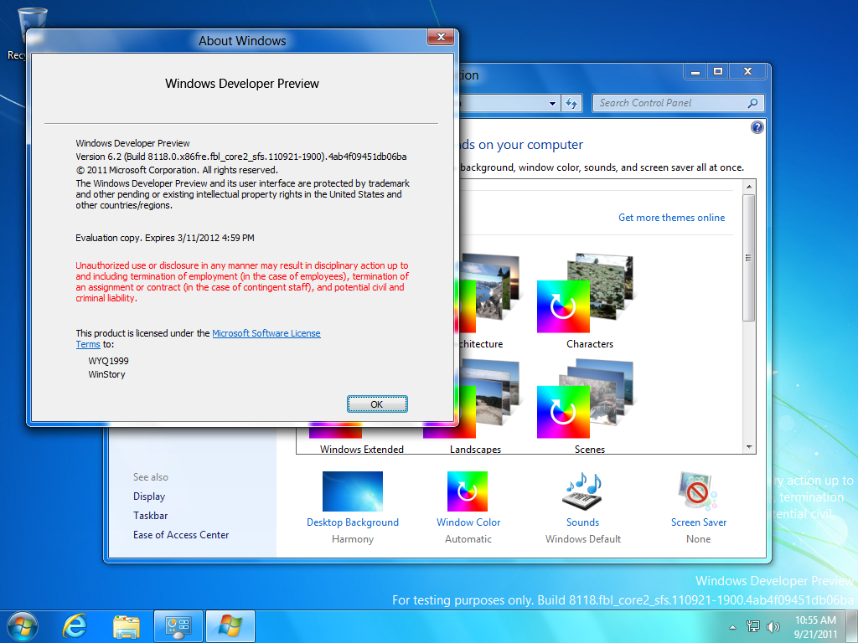Open Control Panel help icon
Image resolution: width=858 pixels, height=643 pixels.
757,127
